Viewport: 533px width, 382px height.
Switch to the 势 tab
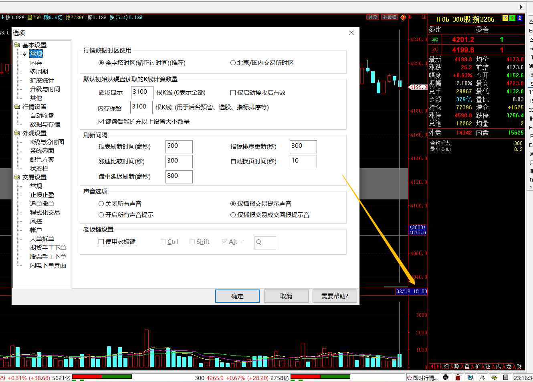pos(456,366)
